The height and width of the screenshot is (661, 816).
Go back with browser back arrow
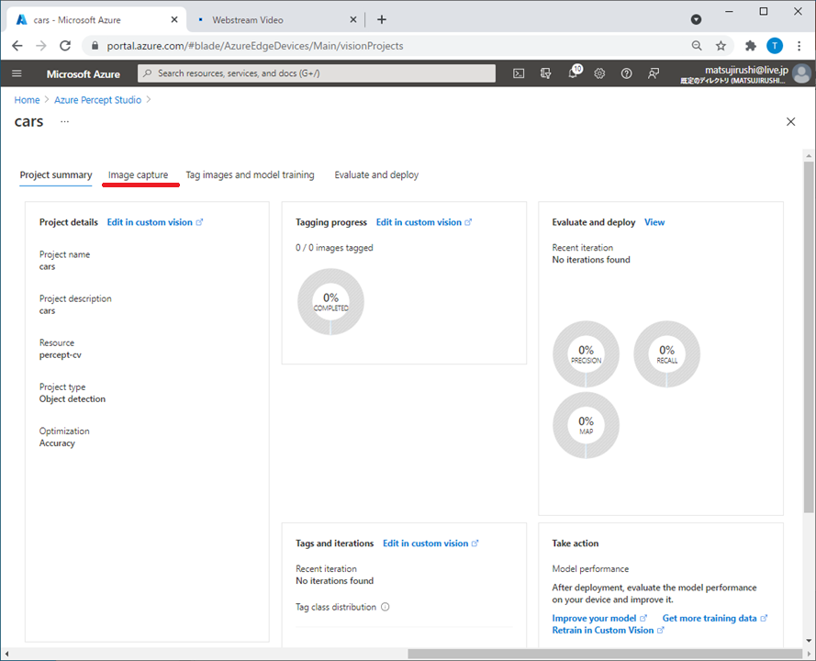17,46
